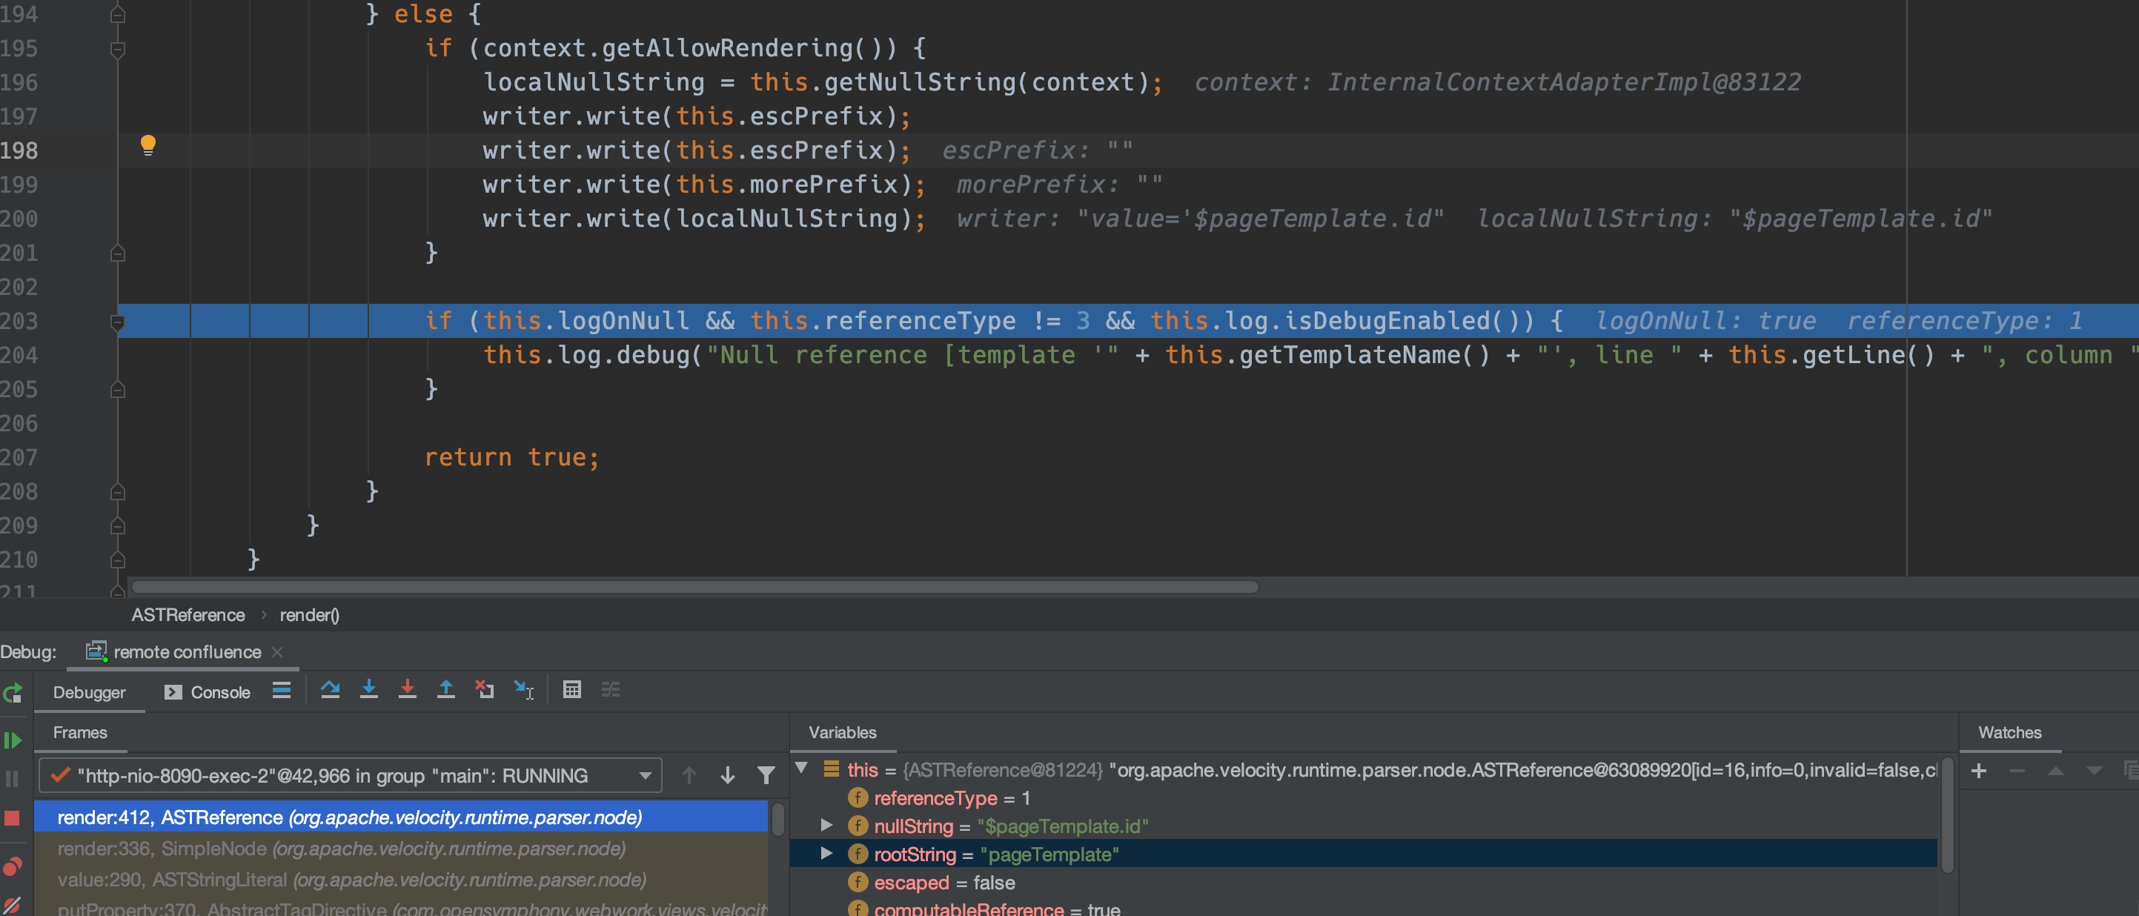Close the 'remote confluence' debug tab
Image resolution: width=2139 pixels, height=916 pixels.
click(x=277, y=652)
